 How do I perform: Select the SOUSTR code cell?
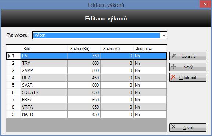(44, 92)
